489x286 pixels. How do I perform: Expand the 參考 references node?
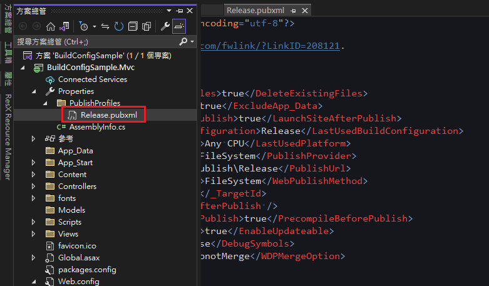tap(33, 139)
